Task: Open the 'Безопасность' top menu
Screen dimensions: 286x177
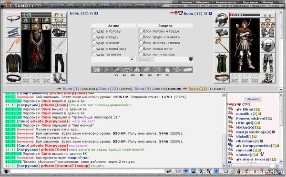Action: tap(226, 2)
